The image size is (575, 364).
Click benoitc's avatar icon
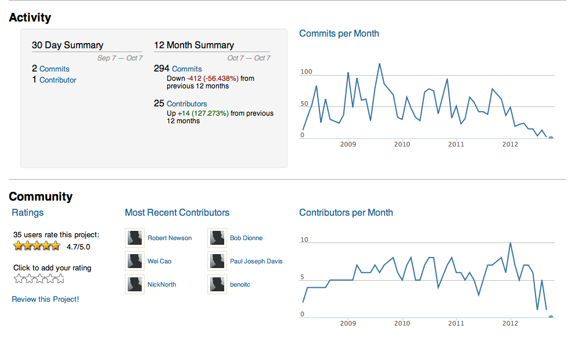point(217,284)
